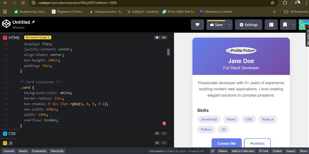Show more bookmarks via double chevron
The image size is (309, 154).
tap(274, 12)
